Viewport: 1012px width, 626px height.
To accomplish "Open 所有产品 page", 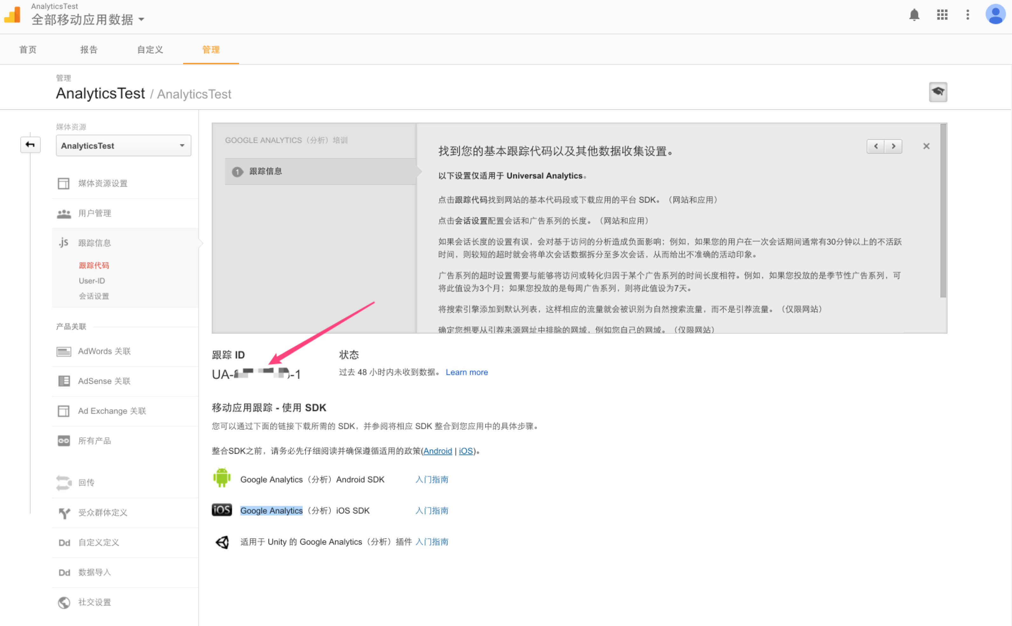I will click(94, 441).
